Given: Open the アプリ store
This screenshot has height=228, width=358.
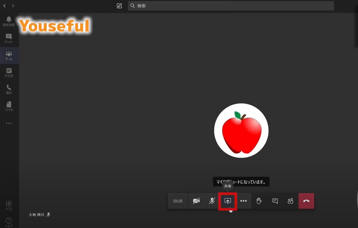Looking at the screenshot, I should coord(9,205).
